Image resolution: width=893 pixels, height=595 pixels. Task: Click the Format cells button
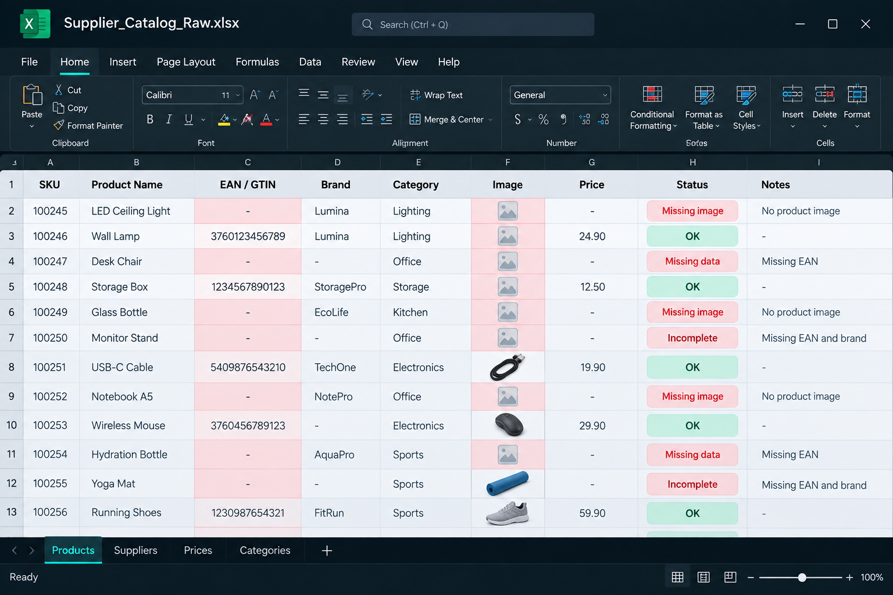857,107
